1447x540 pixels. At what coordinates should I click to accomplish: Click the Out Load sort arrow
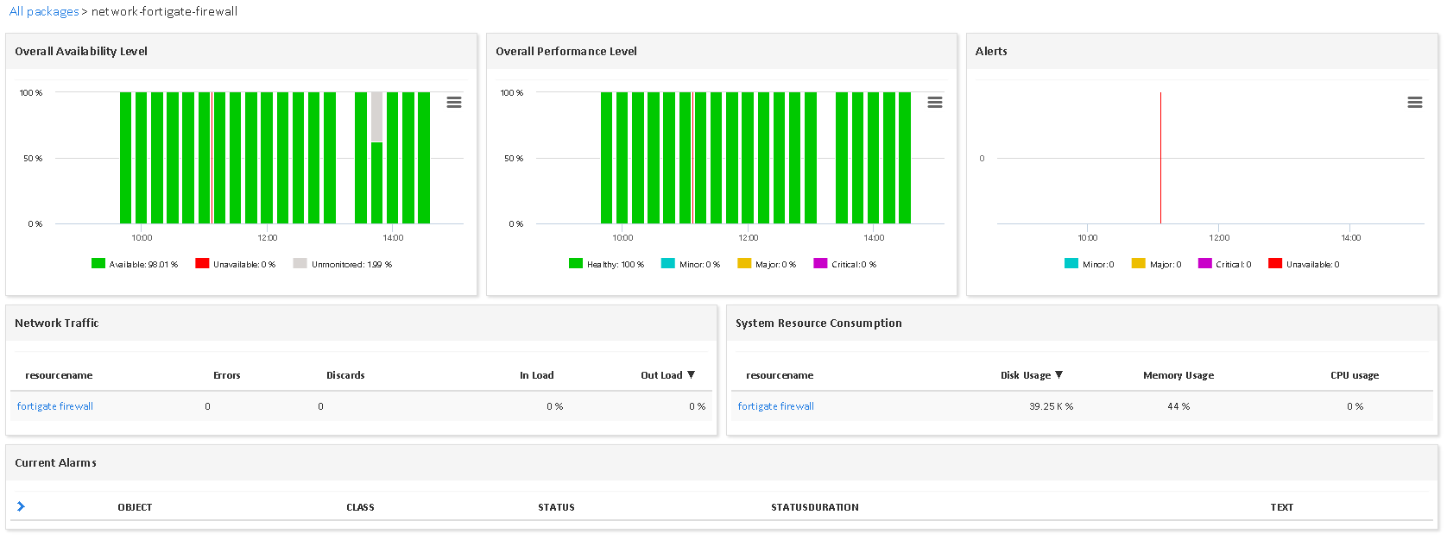click(x=691, y=374)
